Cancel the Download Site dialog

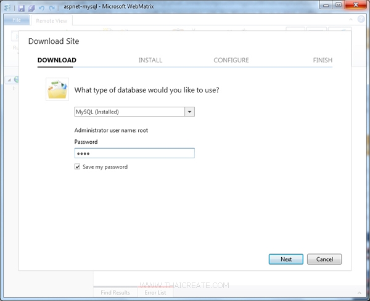324,259
